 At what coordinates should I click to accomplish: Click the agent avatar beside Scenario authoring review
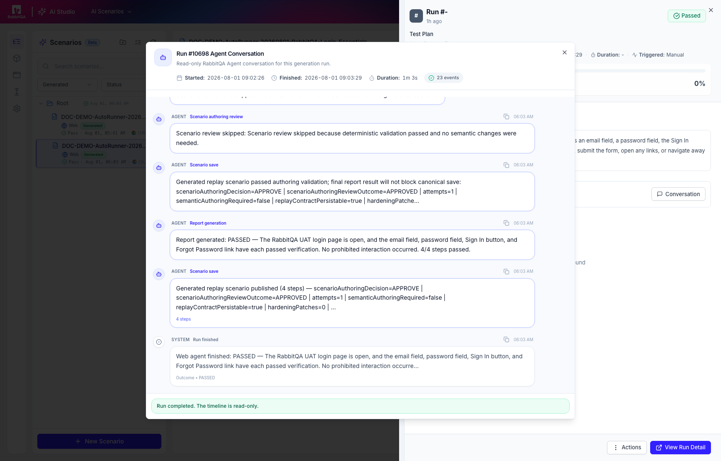pos(159,119)
